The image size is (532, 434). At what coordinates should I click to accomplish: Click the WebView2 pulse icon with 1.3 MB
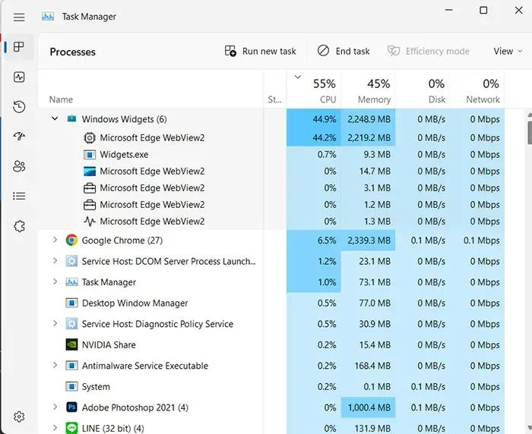coord(90,222)
